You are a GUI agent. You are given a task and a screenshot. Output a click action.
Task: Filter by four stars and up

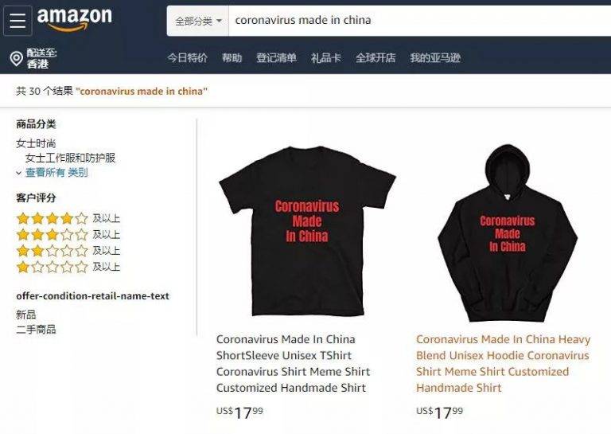68,218
